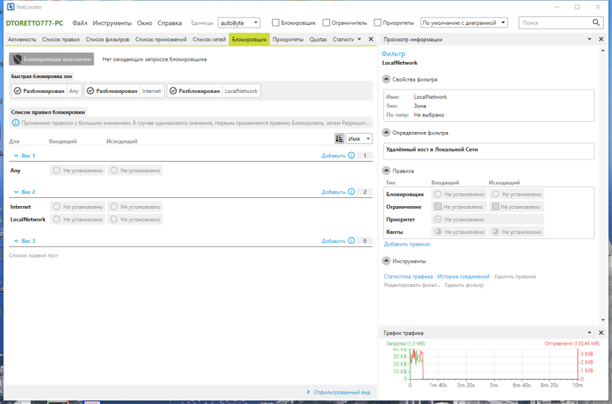612x404 pixels.
Task: Set Приоритет rule in Правила
Action: (487, 220)
